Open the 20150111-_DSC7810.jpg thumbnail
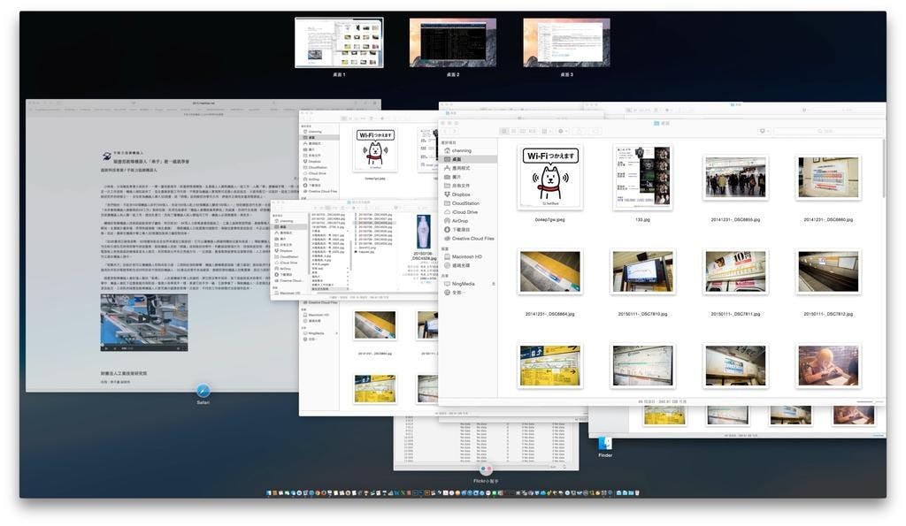Screen dimensions: 906x526 tap(642, 272)
